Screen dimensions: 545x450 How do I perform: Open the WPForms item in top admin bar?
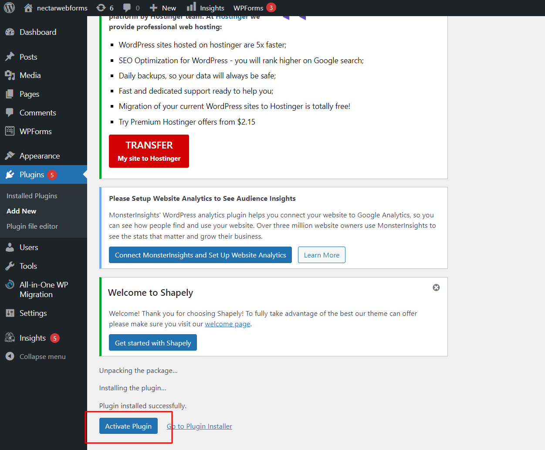pyautogui.click(x=248, y=8)
